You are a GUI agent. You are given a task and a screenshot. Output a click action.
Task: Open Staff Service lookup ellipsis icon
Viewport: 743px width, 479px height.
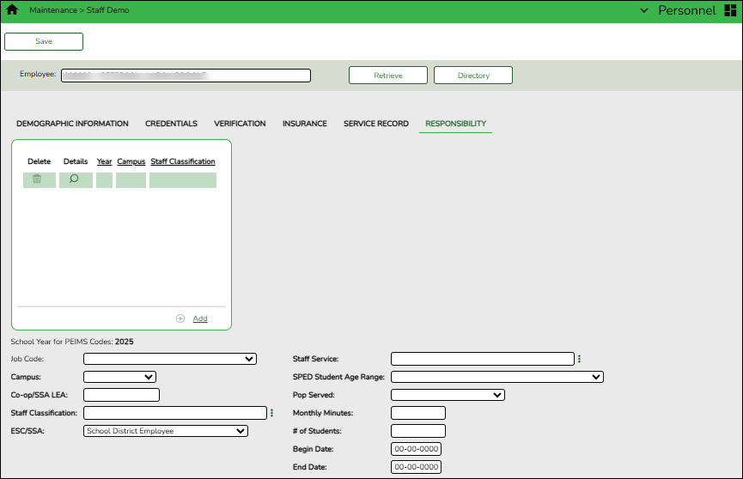(x=580, y=359)
